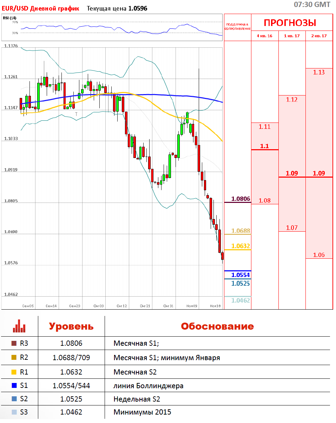
Task: Click the red bar chart icon in table header
Action: (x=19, y=326)
